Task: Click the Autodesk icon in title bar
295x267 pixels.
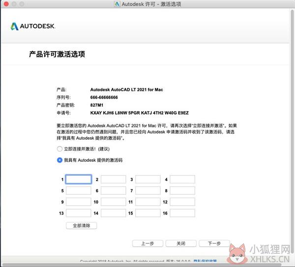Action: (x=117, y=4)
